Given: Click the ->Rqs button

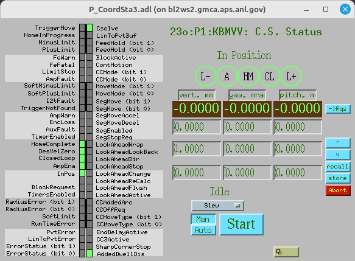Looking at the screenshot, I should 338,109.
